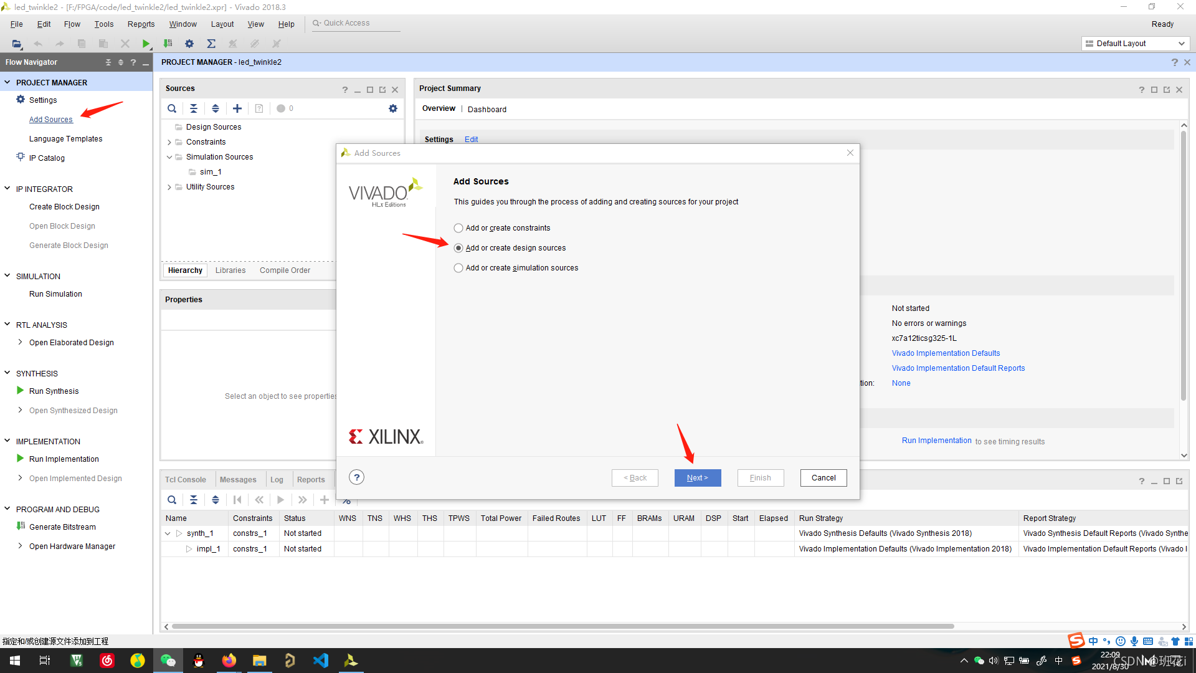1196x673 pixels.
Task: Select Add or create design sources
Action: tap(458, 248)
